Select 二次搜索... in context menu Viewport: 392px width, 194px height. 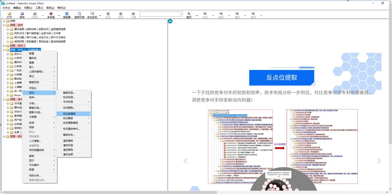(x=40, y=141)
